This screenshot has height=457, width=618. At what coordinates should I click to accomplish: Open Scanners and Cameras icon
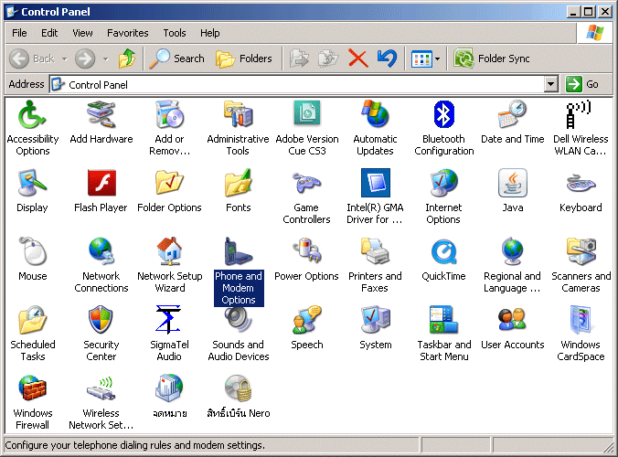581,251
